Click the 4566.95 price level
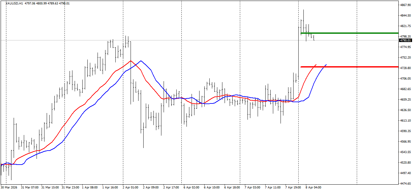 405,142
